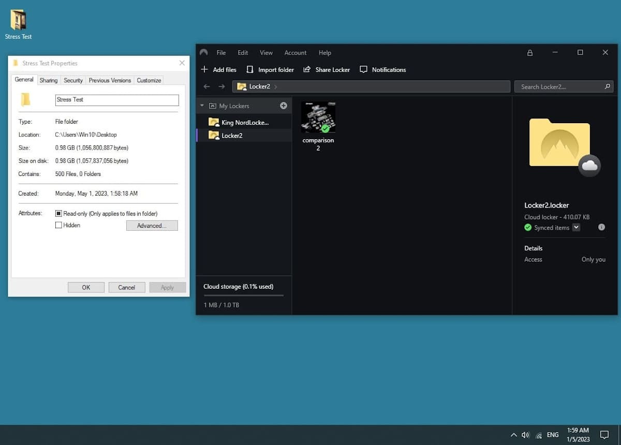
Task: Switch to the Security tab
Action: [x=73, y=80]
